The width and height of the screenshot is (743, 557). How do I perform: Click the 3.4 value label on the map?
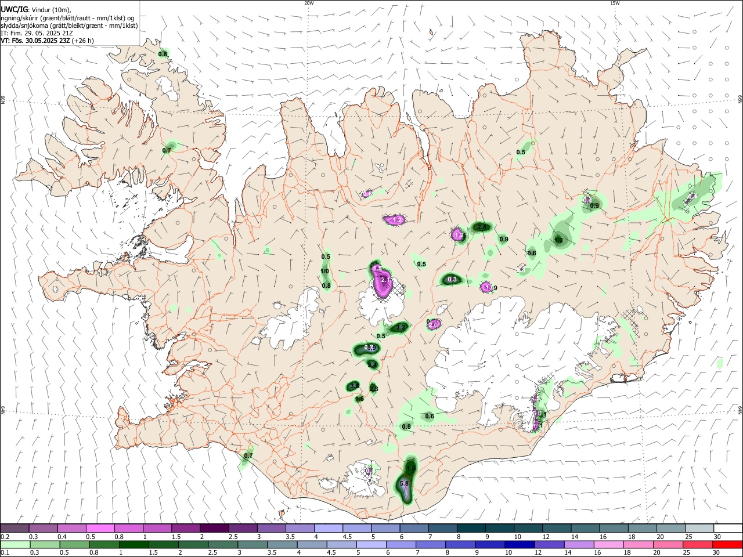coord(373,365)
